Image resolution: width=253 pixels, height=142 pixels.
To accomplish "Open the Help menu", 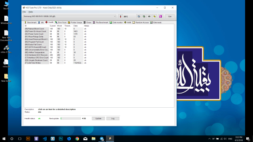I will pos(31,12).
